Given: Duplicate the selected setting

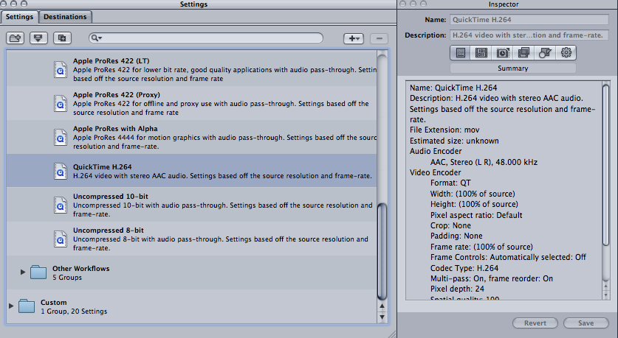Looking at the screenshot, I should [x=62, y=38].
